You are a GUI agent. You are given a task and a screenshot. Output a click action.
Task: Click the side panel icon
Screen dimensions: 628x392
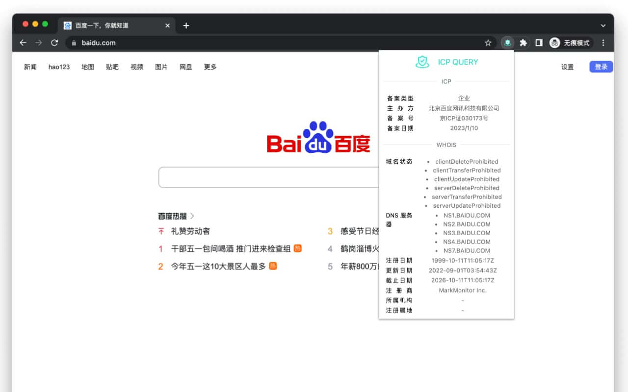(539, 43)
